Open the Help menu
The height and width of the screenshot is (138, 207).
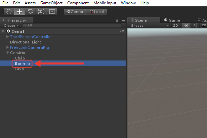[x=144, y=3]
